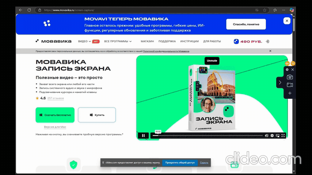This screenshot has width=312, height=175.
Task: Open the browser favorites list icon
Action: click(x=275, y=10)
